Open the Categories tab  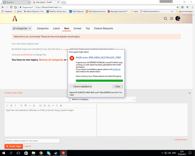tap(43, 28)
